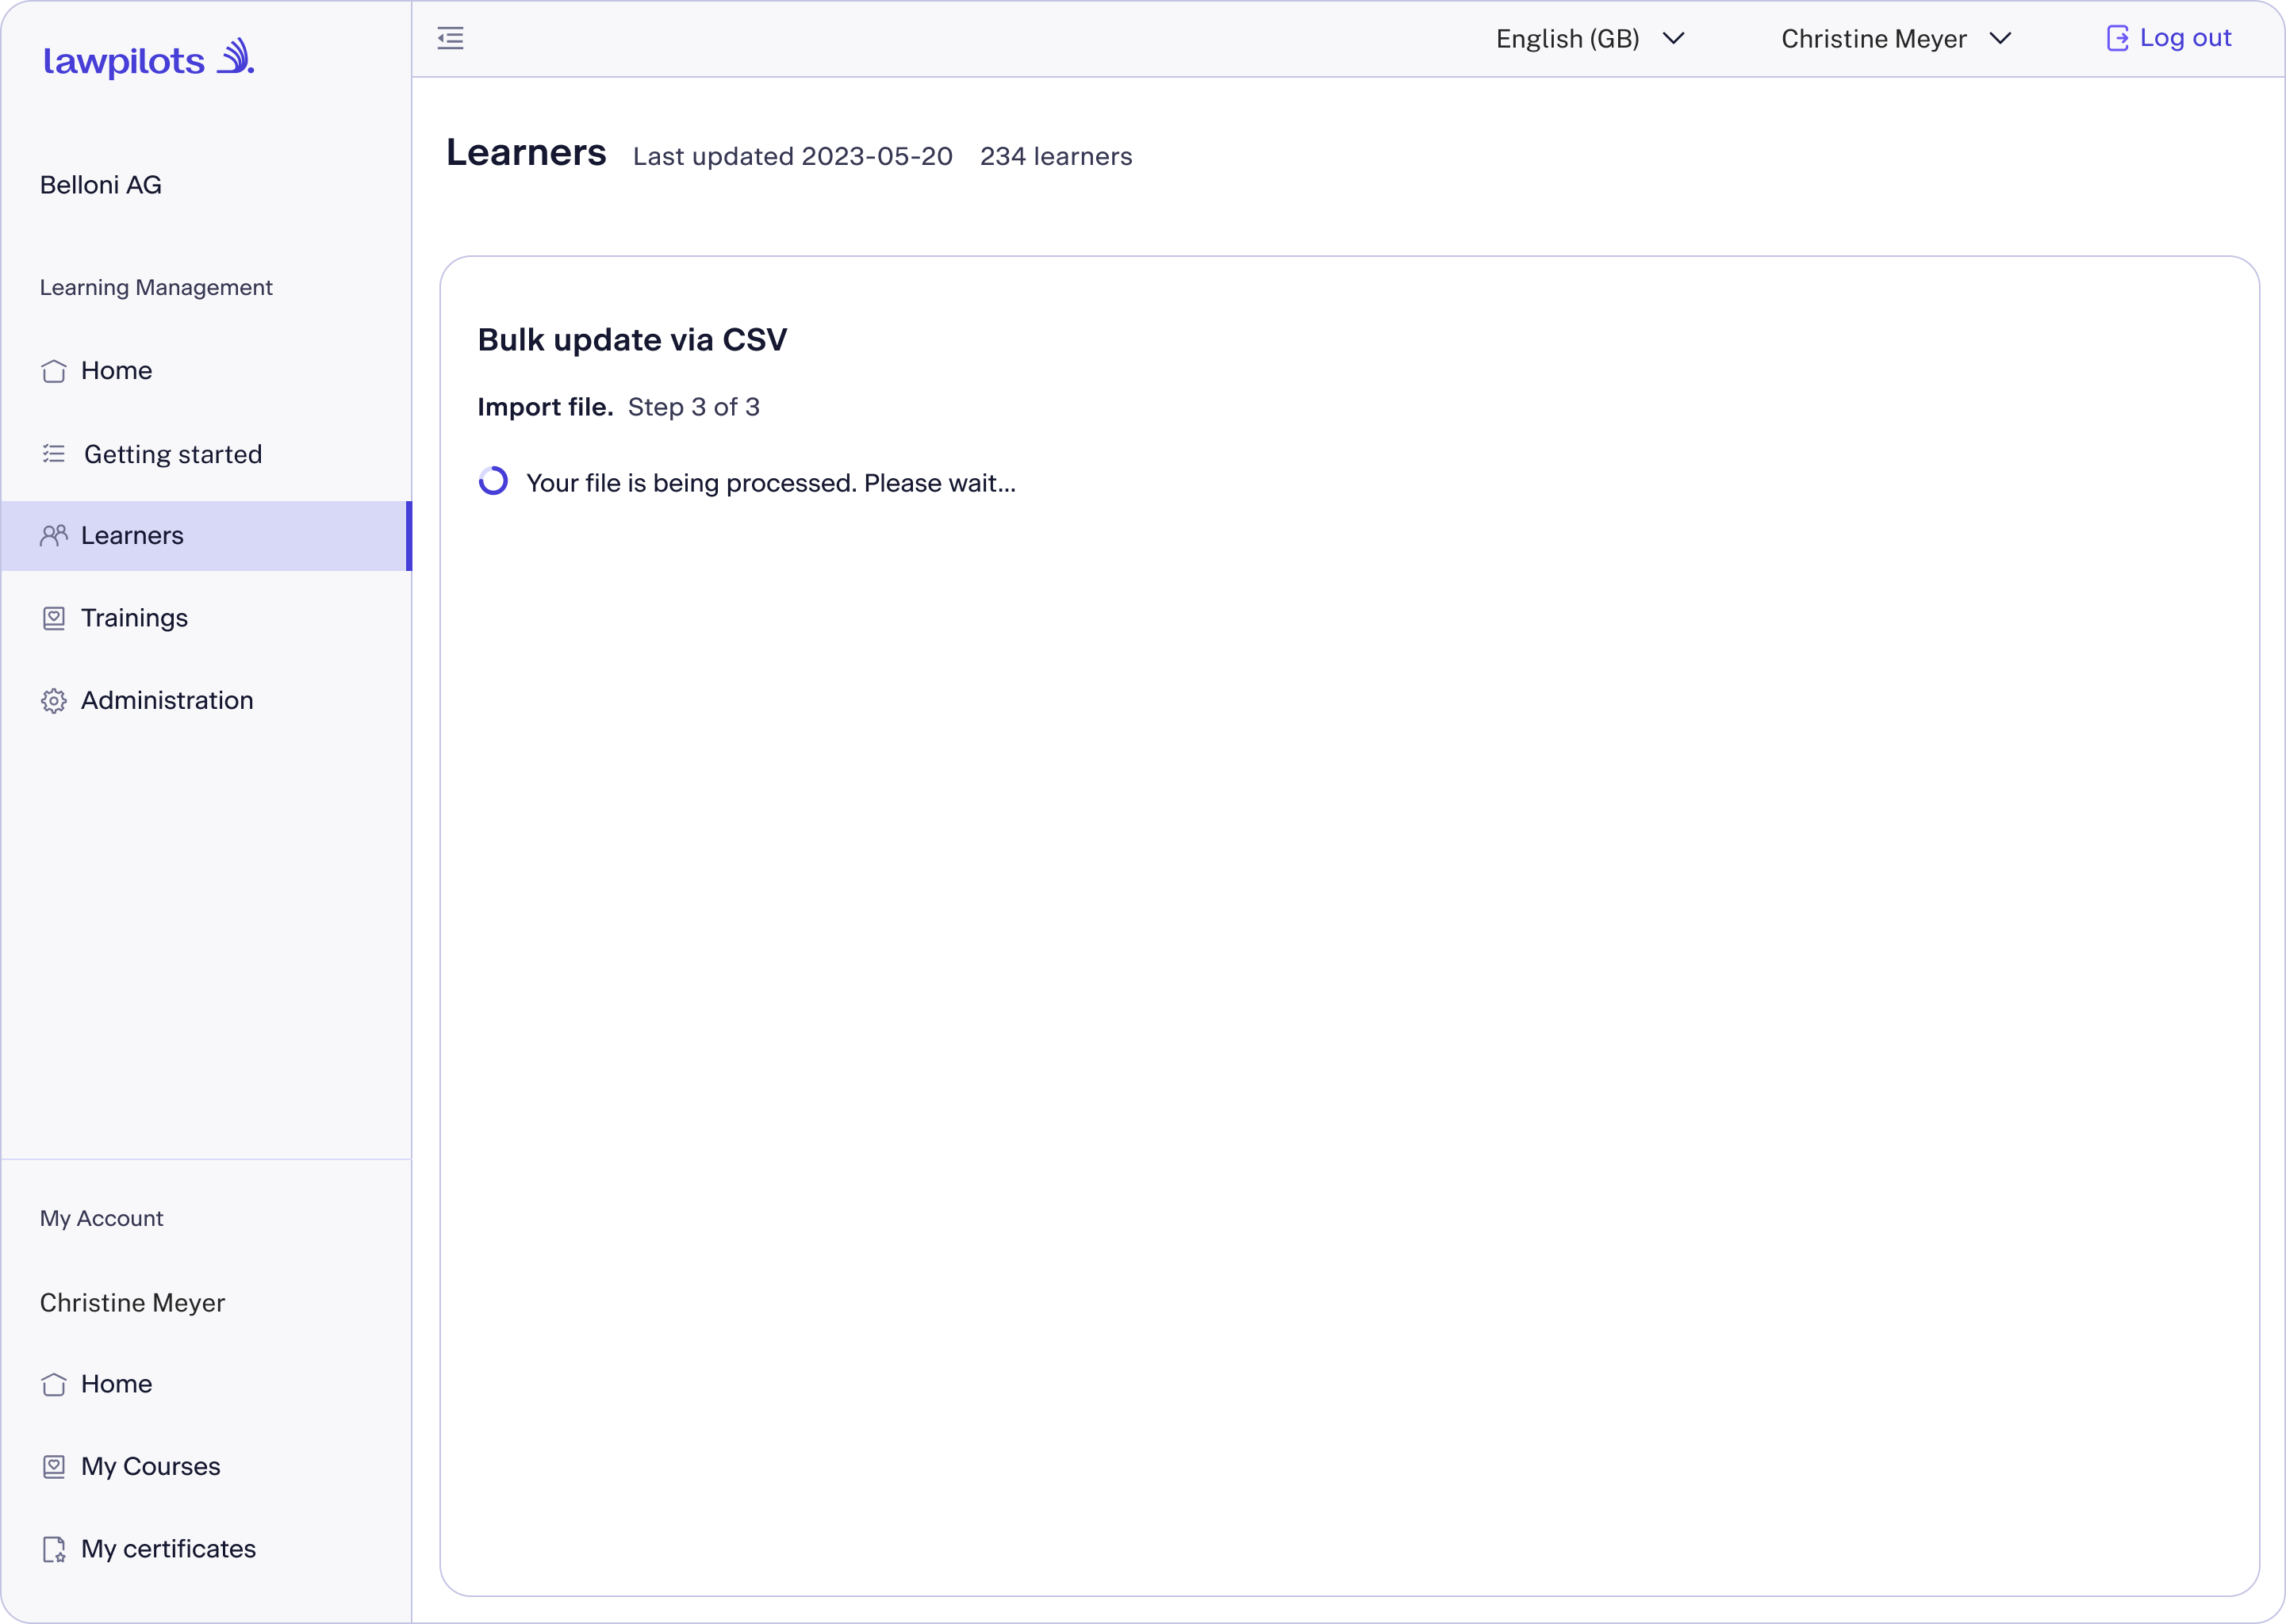The height and width of the screenshot is (1624, 2286).
Task: Click the Log out door icon
Action: coord(2117,38)
